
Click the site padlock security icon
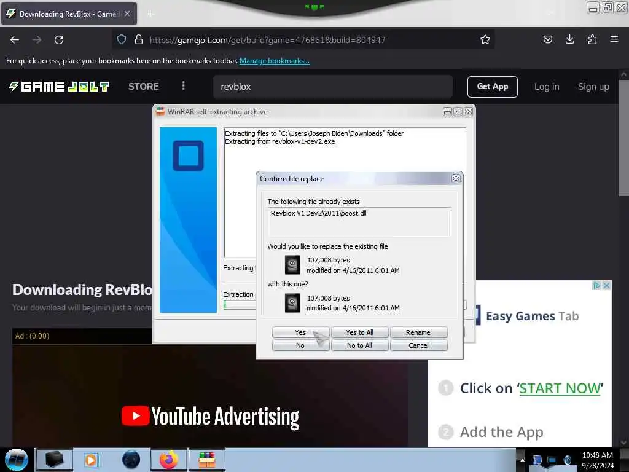point(139,39)
